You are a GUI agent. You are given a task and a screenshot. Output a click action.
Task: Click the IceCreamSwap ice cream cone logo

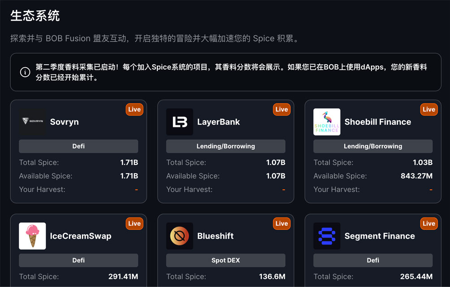point(32,236)
